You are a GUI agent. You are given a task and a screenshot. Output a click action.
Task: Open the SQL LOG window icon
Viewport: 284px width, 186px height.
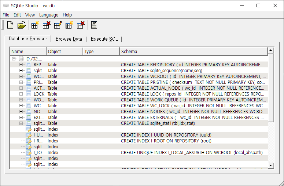coord(94,25)
